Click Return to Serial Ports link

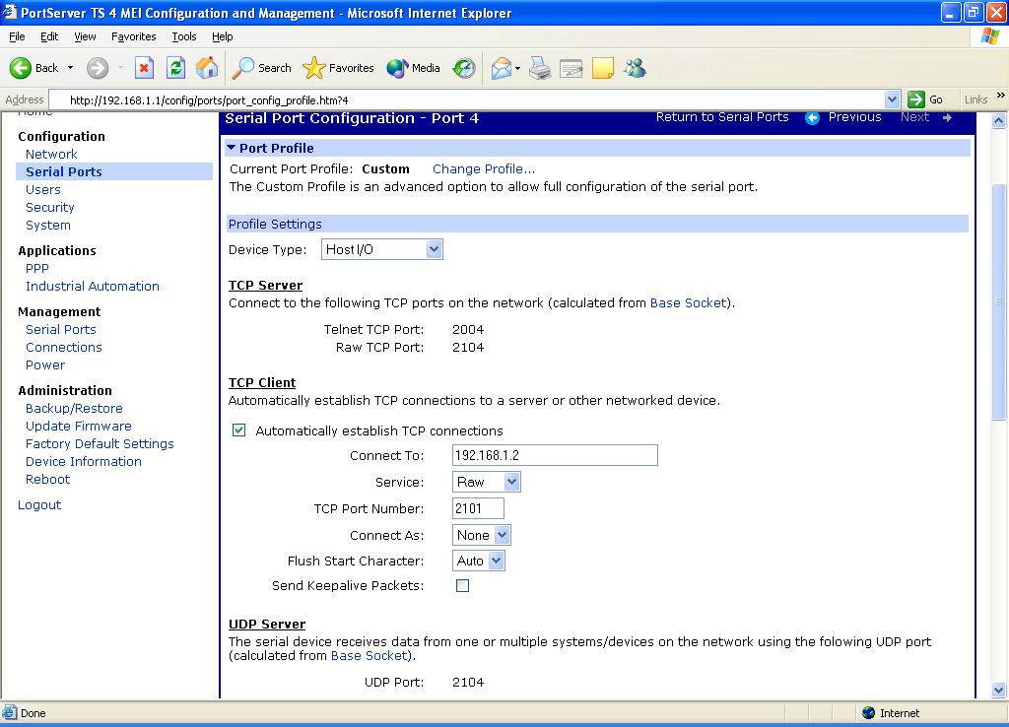[722, 117]
